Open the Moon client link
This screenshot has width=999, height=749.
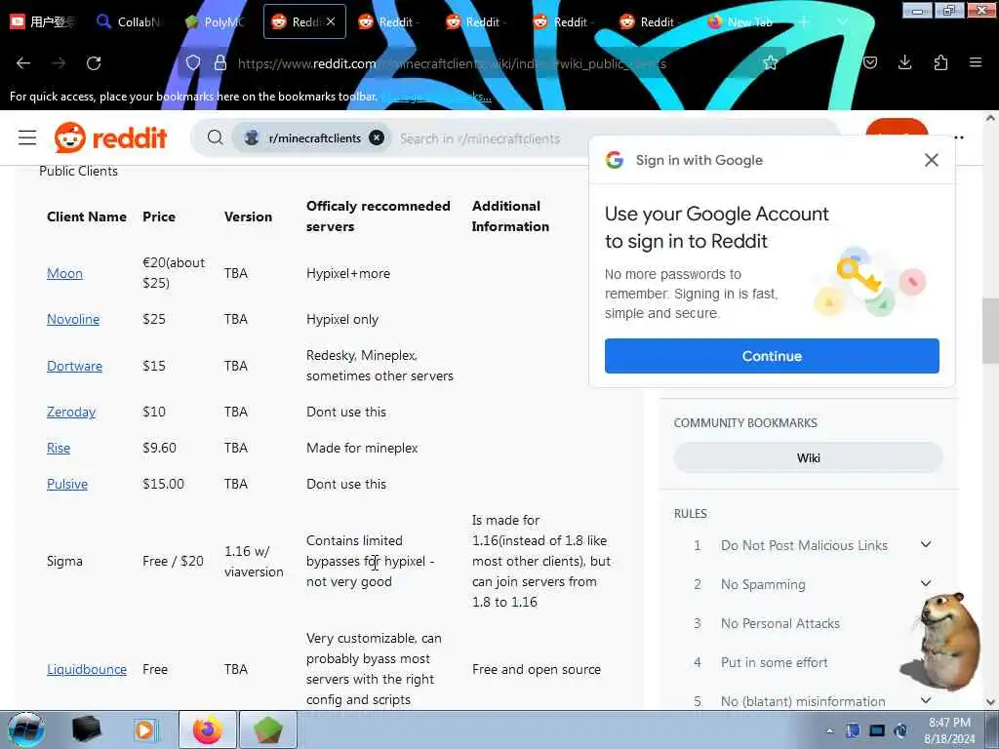(64, 273)
